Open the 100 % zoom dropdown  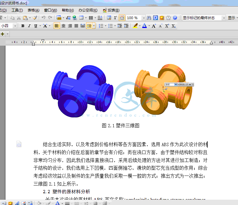[144, 18]
